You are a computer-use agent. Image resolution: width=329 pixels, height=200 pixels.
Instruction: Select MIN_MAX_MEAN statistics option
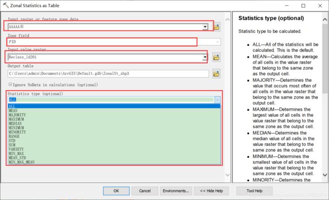(x=114, y=162)
